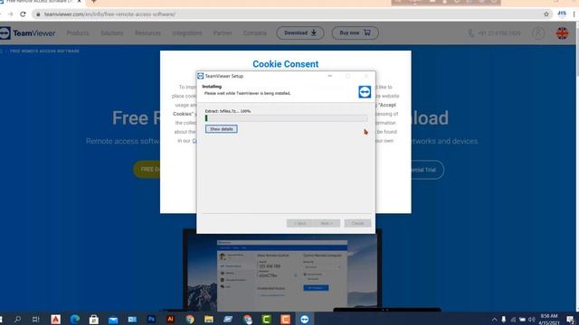Open Microsoft Store from taskbar
Screen dimensions: 579x325
tap(94, 319)
